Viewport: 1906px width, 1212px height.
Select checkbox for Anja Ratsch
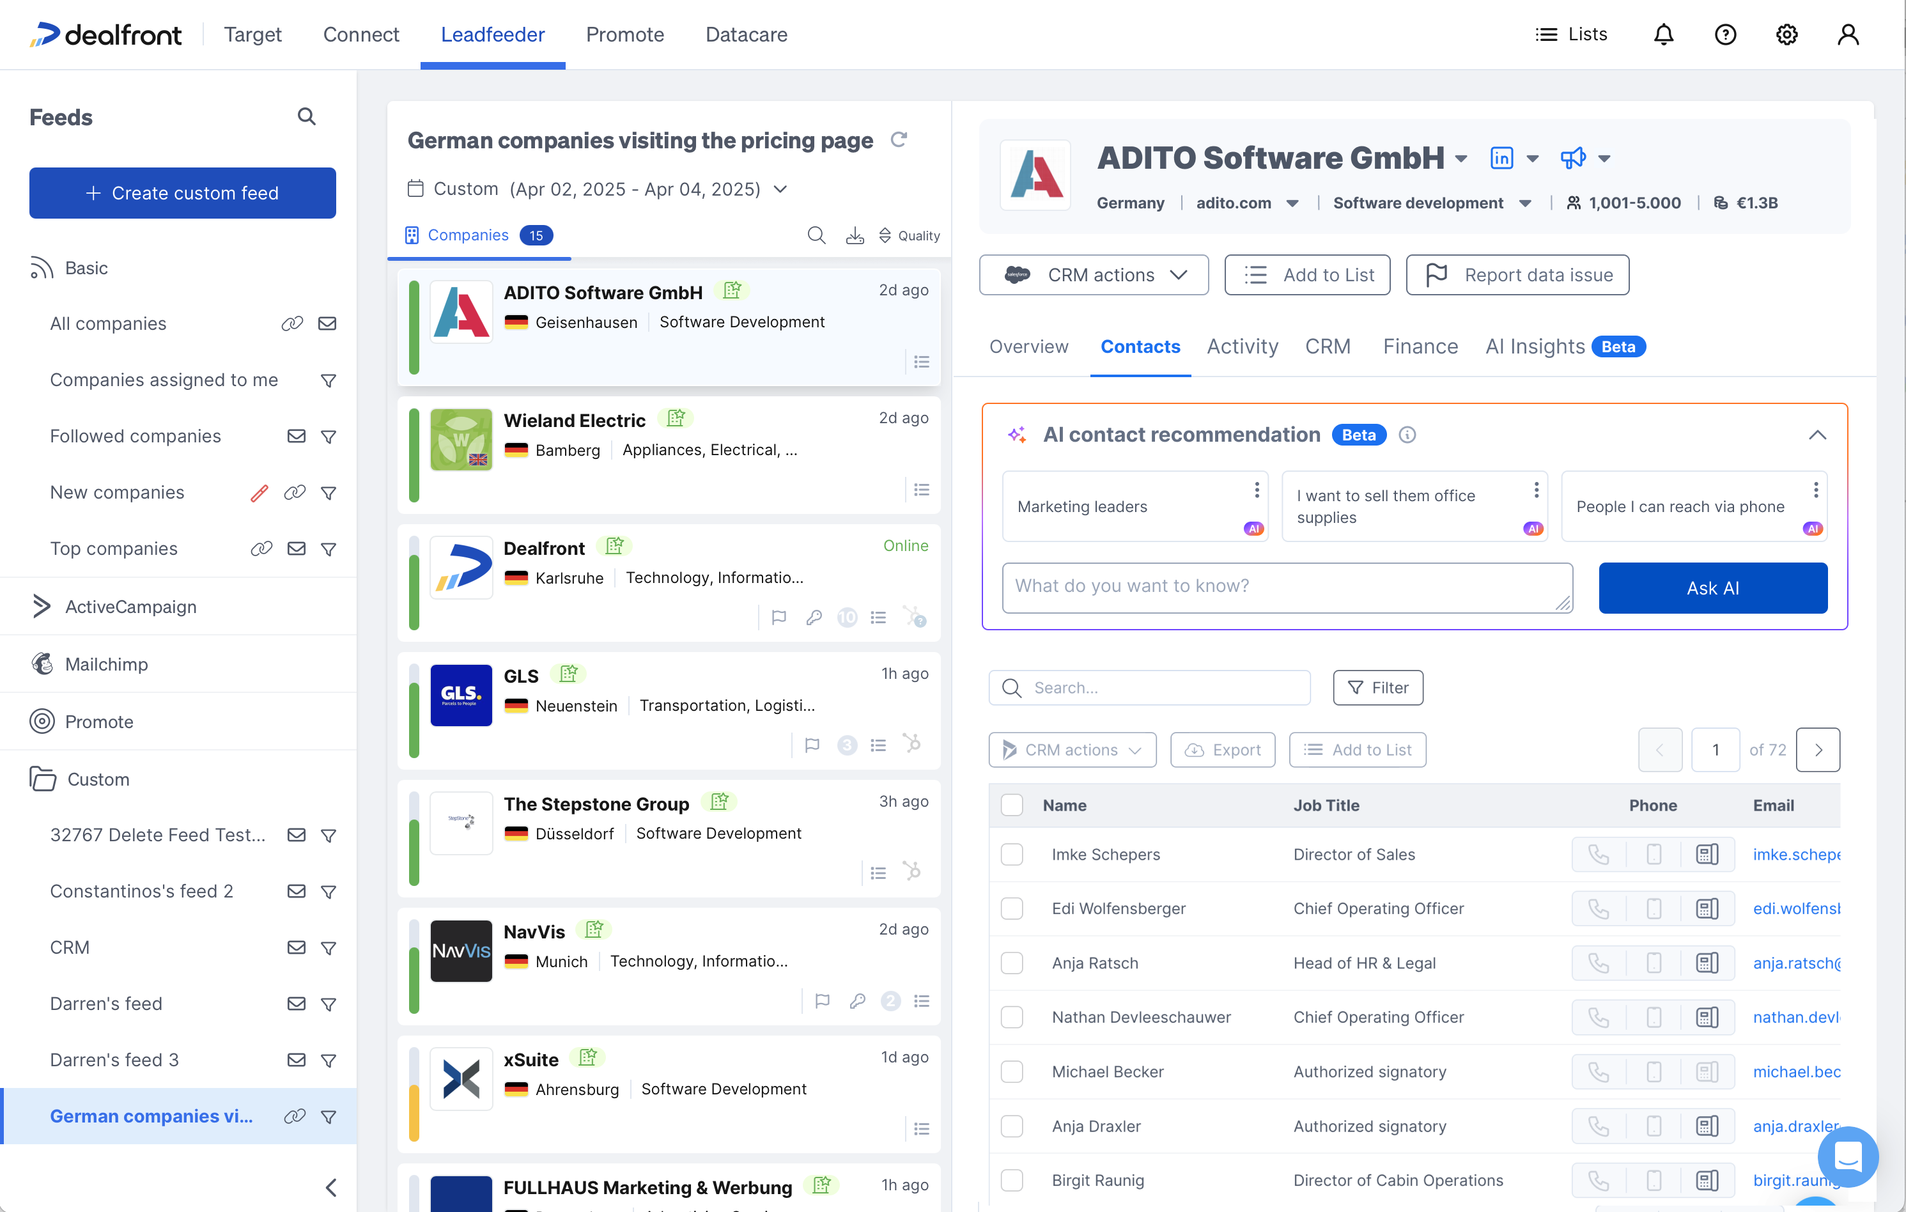pos(1012,963)
